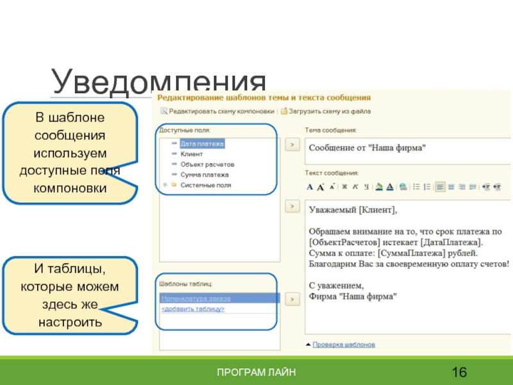Image resolution: width=513 pixels, height=385 pixels.
Task: Select the Клиент field
Action: [192, 154]
